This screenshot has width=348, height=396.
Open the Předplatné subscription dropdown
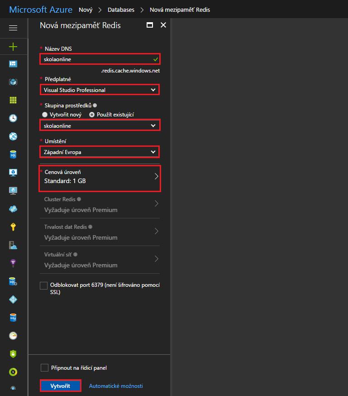pos(100,90)
